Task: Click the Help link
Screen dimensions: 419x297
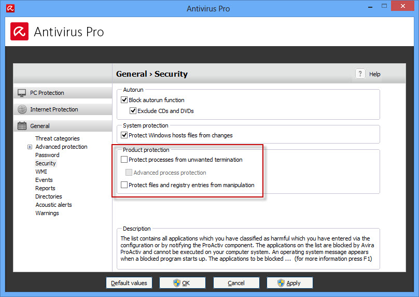Action: (x=374, y=74)
